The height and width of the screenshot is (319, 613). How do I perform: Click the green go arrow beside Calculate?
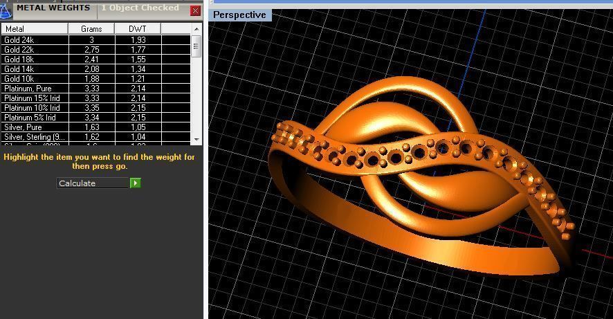(136, 183)
